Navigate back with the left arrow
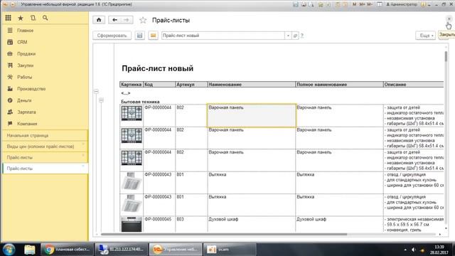The height and width of the screenshot is (256, 455). (114, 20)
